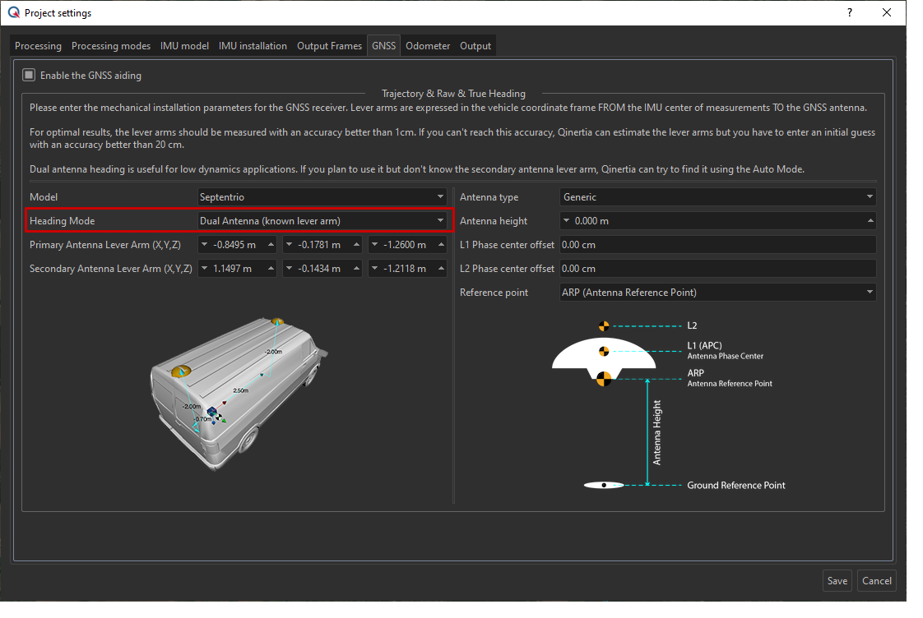Screen dimensions: 923x618
Task: Select the GNSS tab
Action: (x=384, y=46)
